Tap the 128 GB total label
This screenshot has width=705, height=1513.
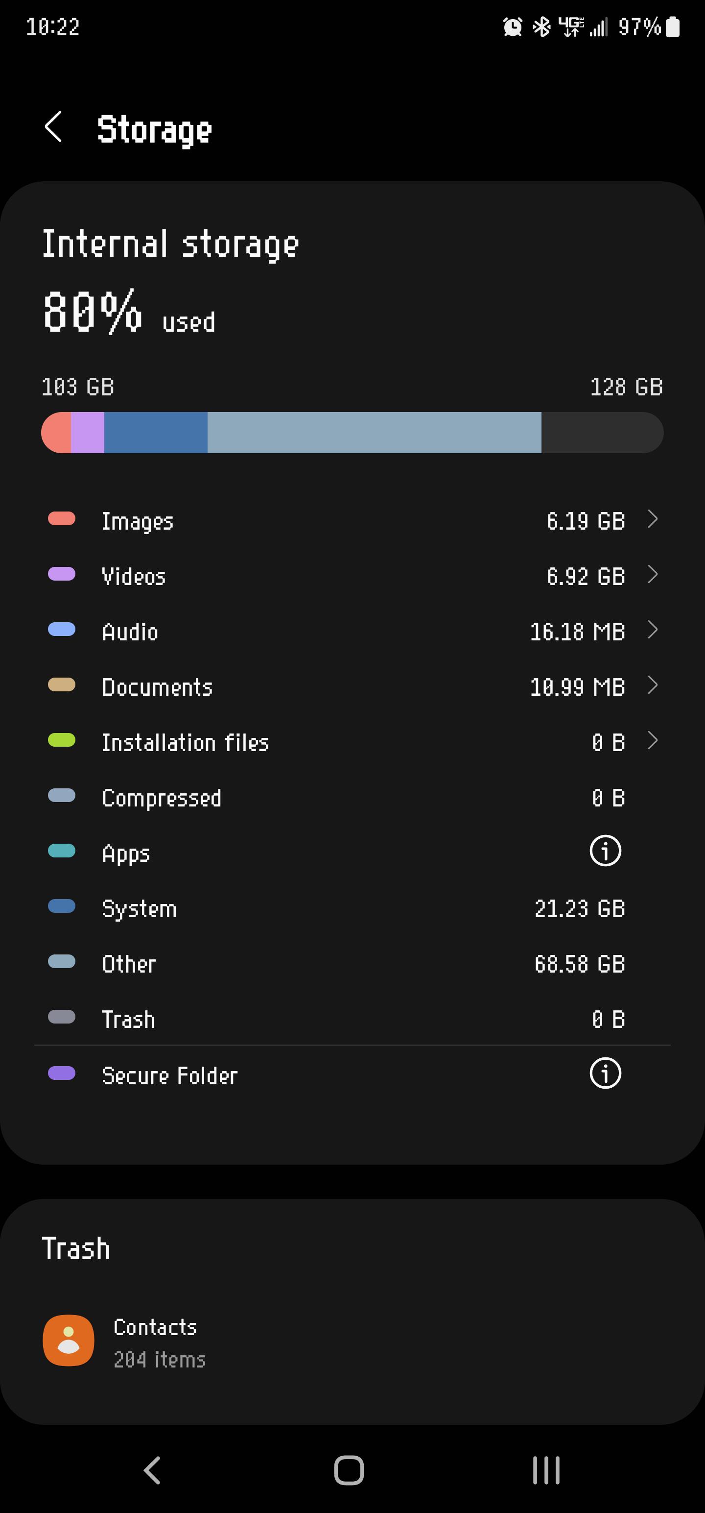click(x=626, y=387)
